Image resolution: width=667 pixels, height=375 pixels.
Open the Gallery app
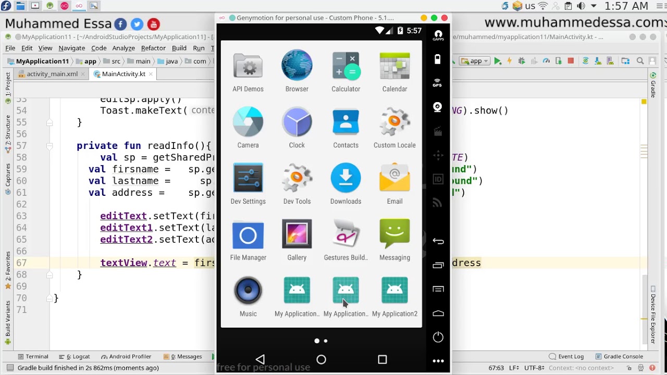point(297,241)
